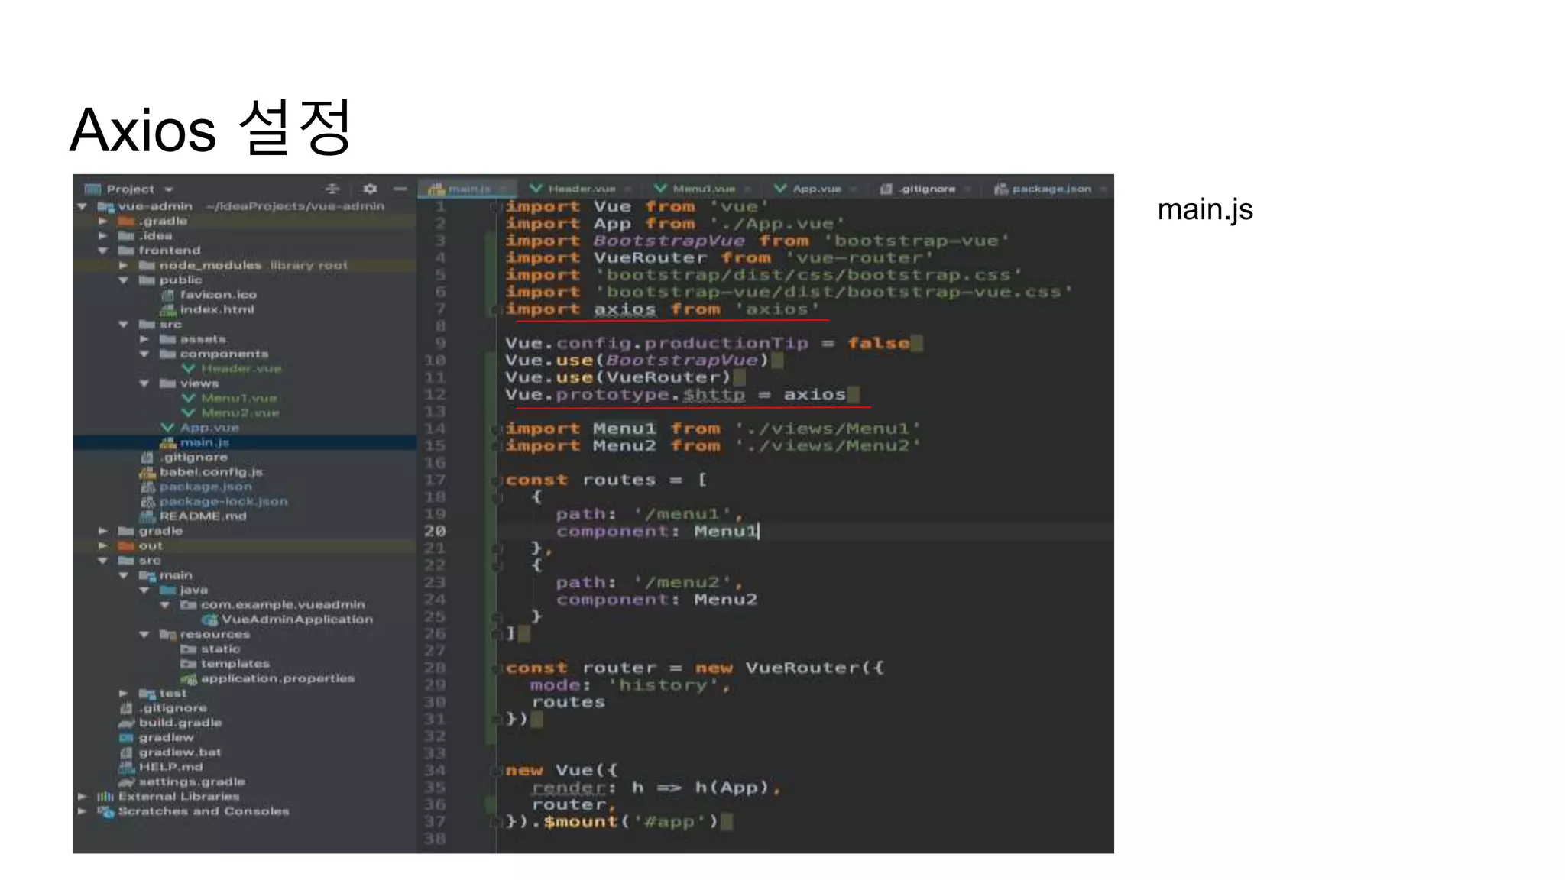
Task: Click the orange out folder icon
Action: coord(126,545)
